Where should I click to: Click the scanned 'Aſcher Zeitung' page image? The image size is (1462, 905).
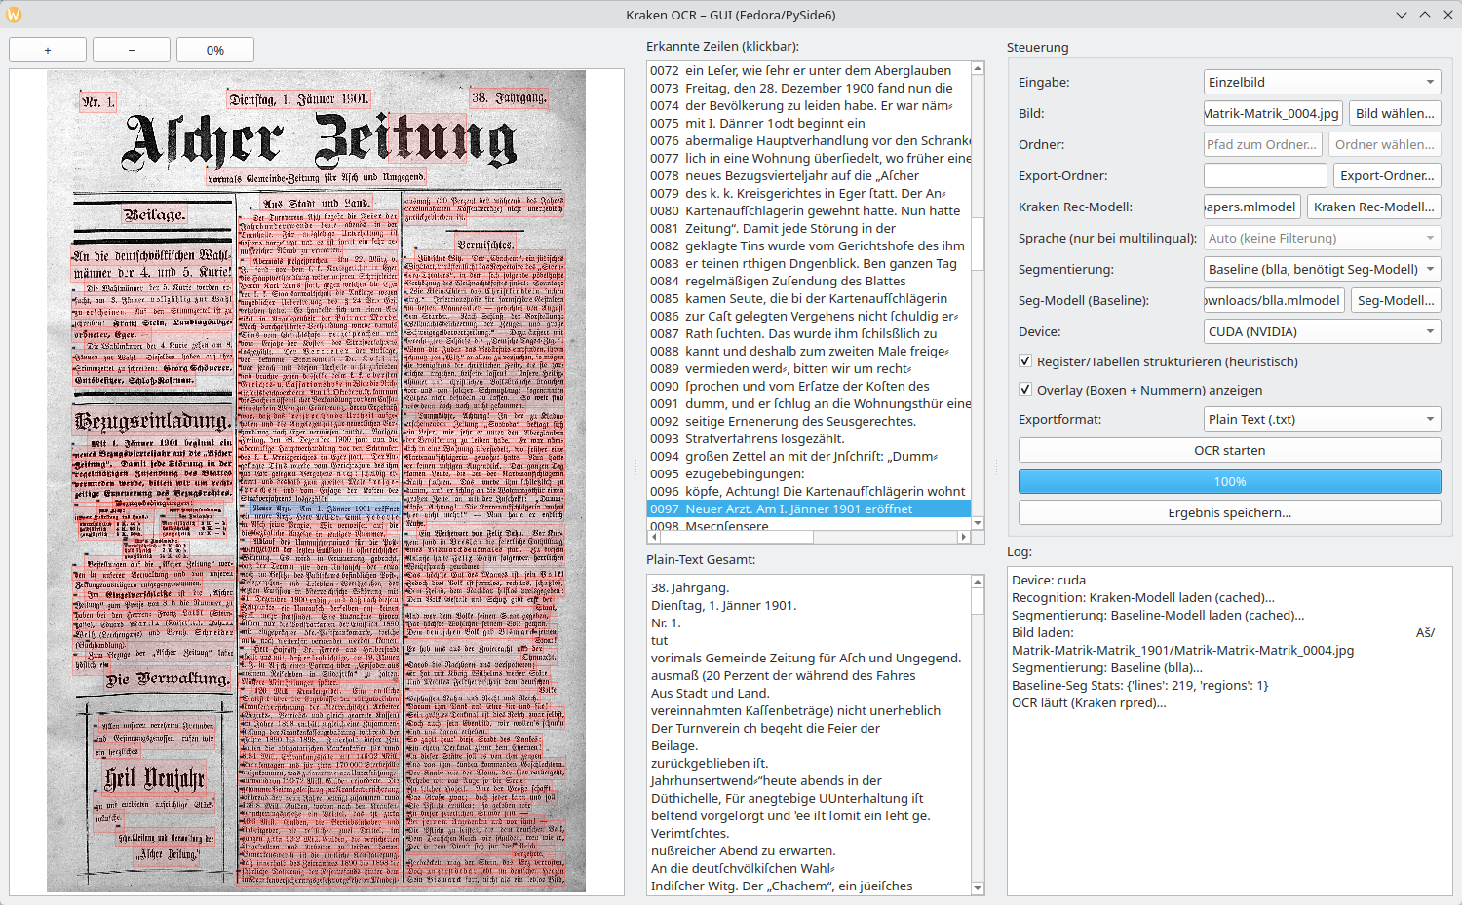pos(316,481)
